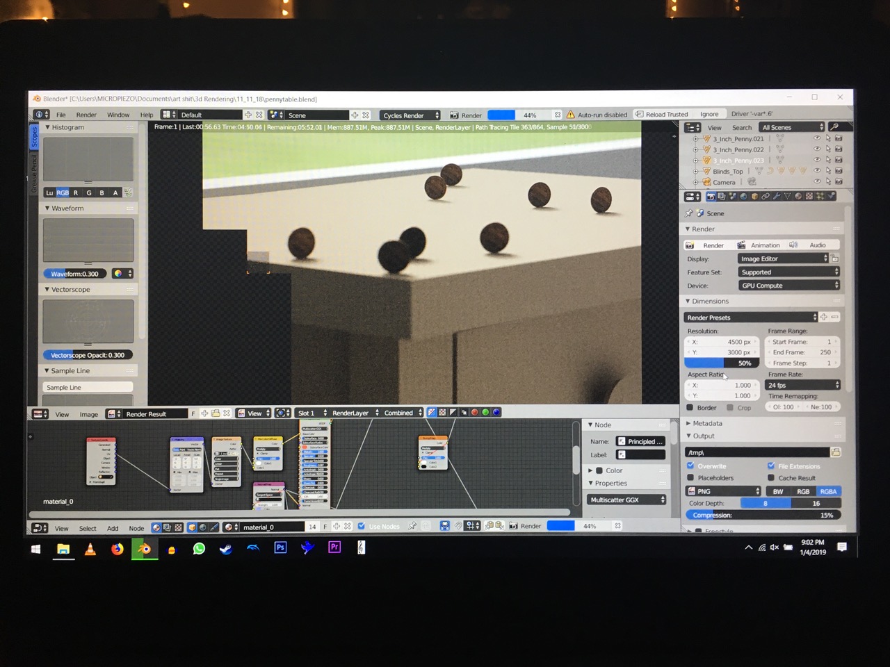Open the Constraints chain-link properties icon
This screenshot has height=667, width=890.
(766, 196)
